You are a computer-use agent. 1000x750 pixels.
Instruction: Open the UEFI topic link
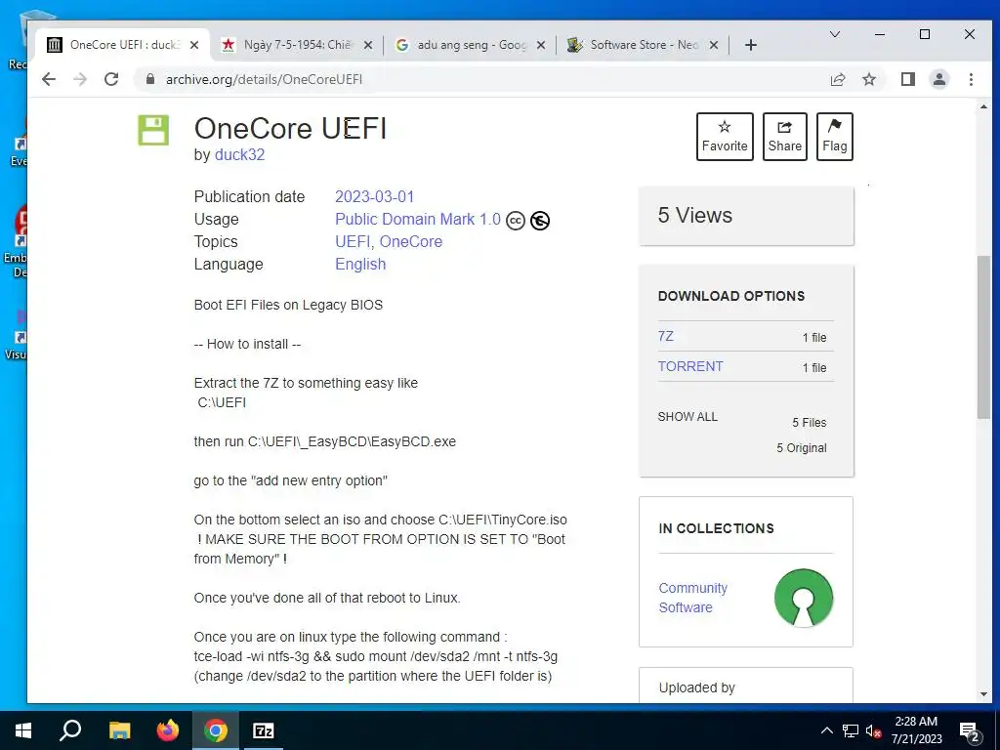(353, 242)
